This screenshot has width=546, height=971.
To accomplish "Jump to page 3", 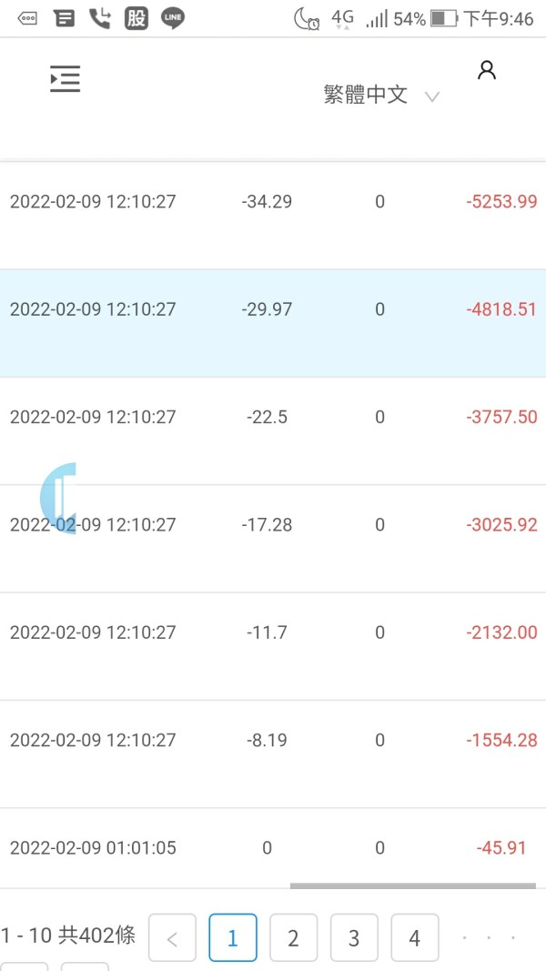I will pos(354,937).
